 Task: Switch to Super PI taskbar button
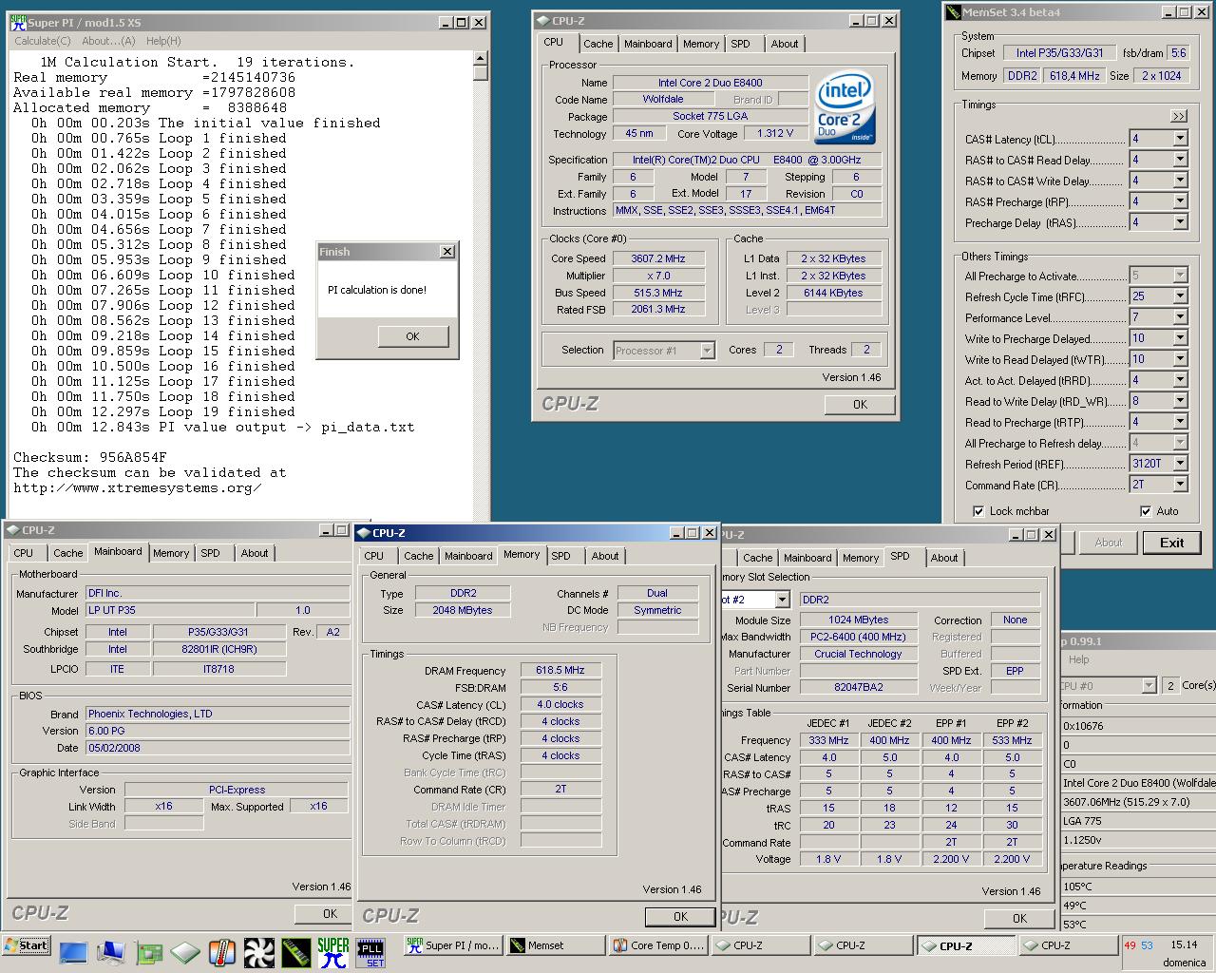tap(452, 945)
